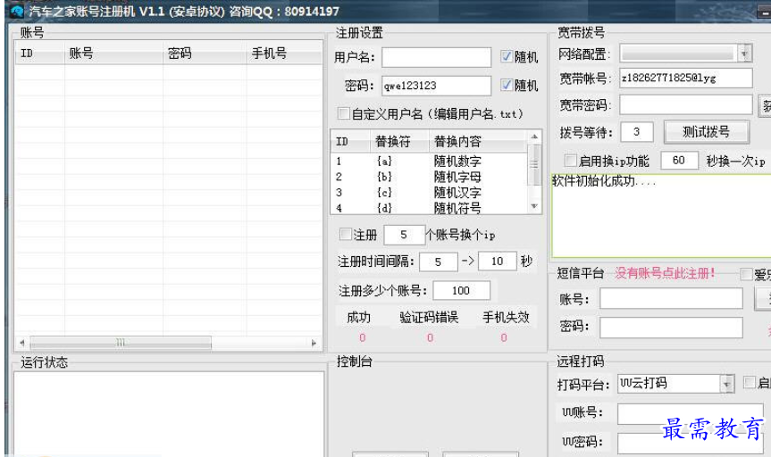Click the 短信平台 账号 input field
The width and height of the screenshot is (771, 457).
pos(671,299)
